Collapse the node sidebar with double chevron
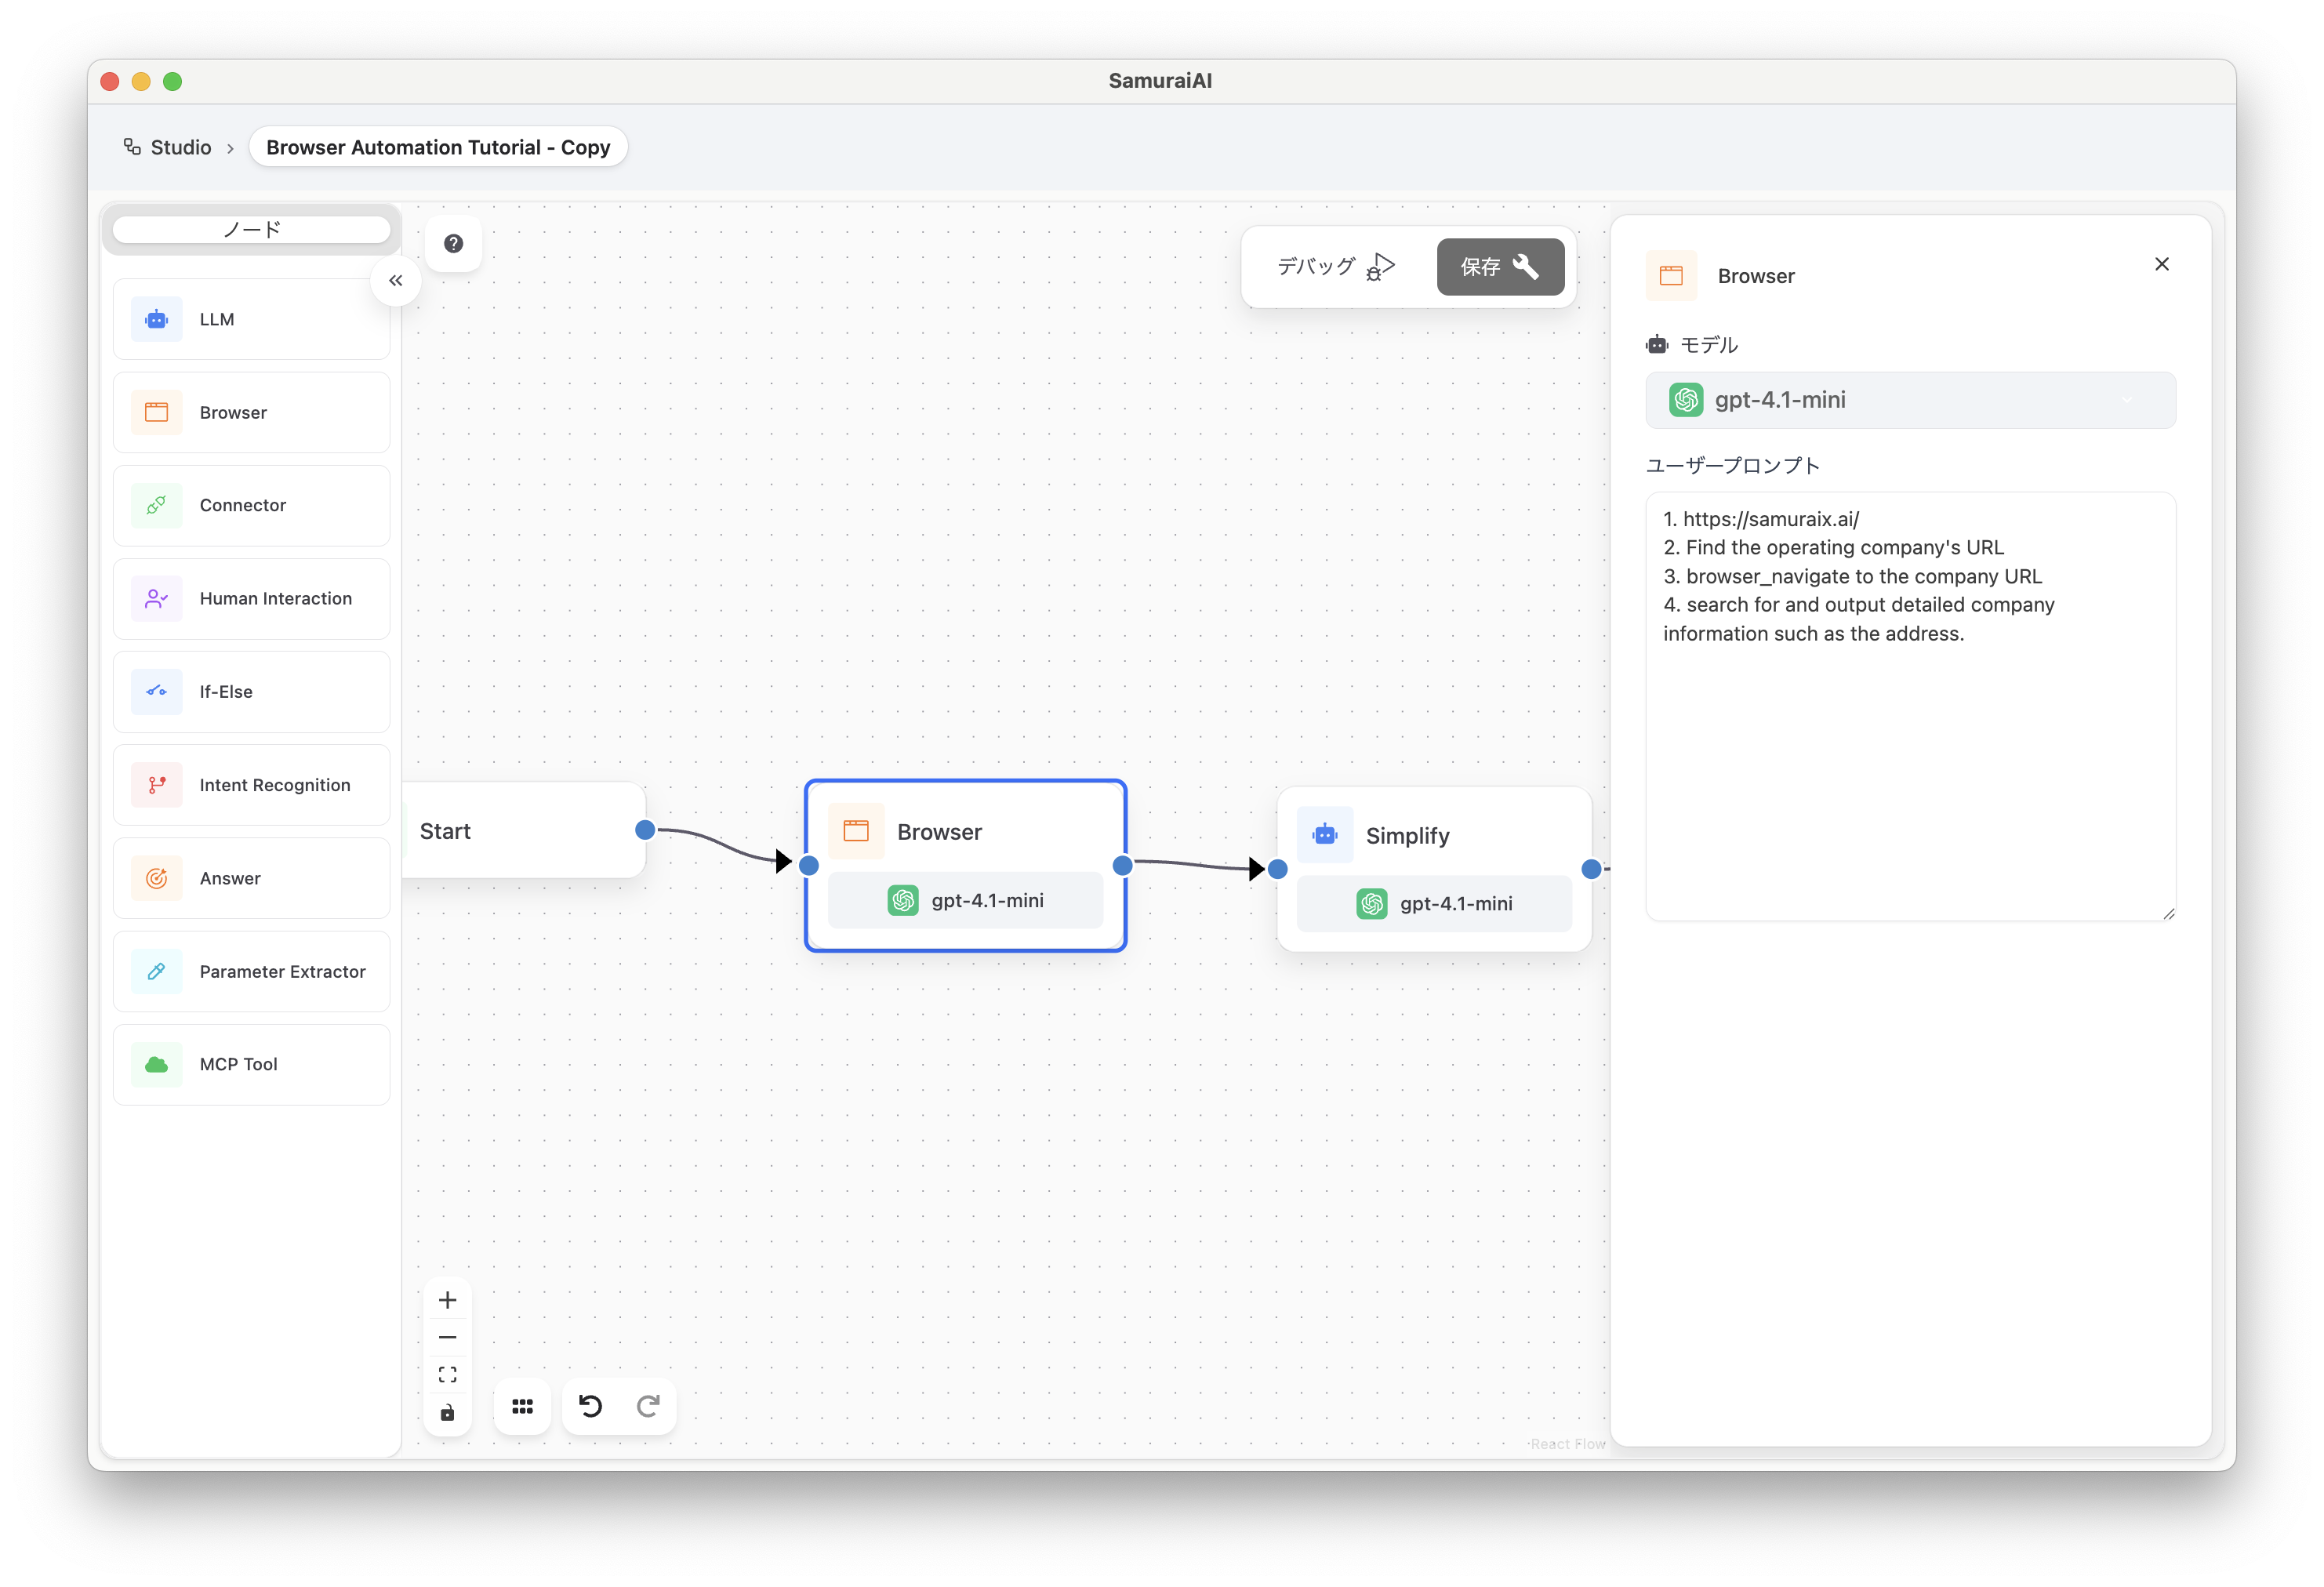 (x=396, y=280)
